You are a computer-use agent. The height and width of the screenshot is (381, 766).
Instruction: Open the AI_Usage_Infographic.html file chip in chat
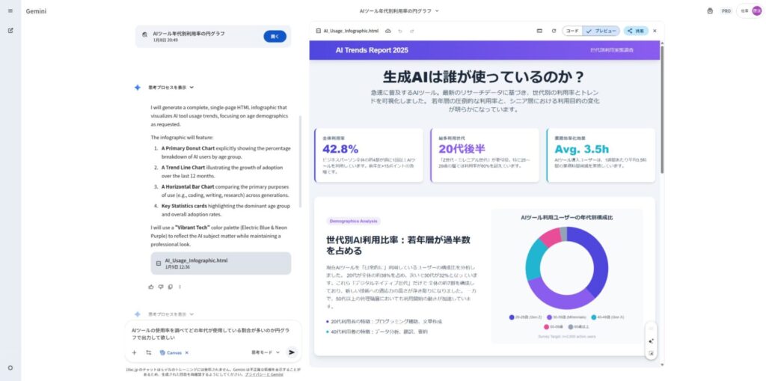click(x=221, y=263)
